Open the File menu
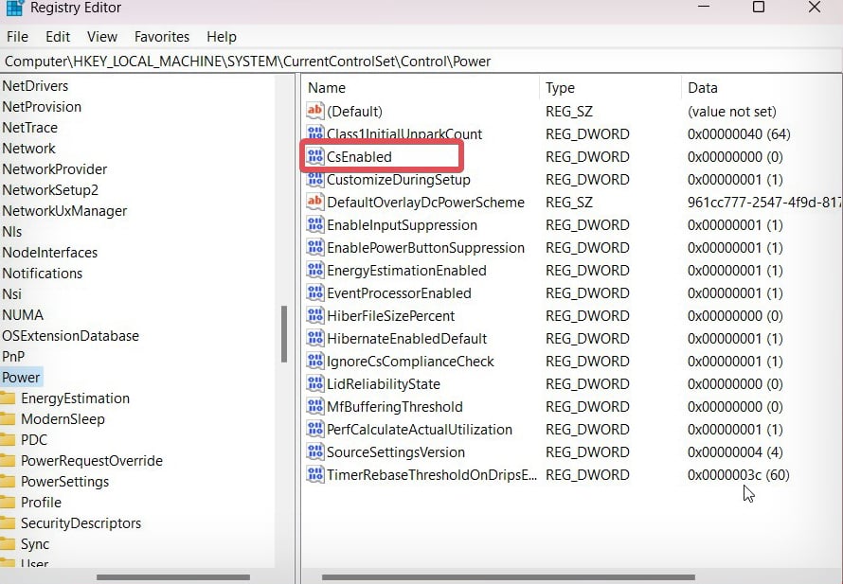 click(x=17, y=37)
